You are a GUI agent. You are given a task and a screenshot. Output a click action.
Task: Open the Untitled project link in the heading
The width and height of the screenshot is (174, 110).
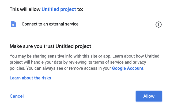(x=59, y=9)
